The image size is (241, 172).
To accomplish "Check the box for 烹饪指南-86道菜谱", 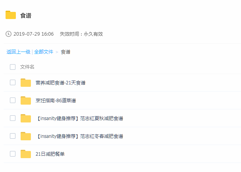I will (x=13, y=100).
